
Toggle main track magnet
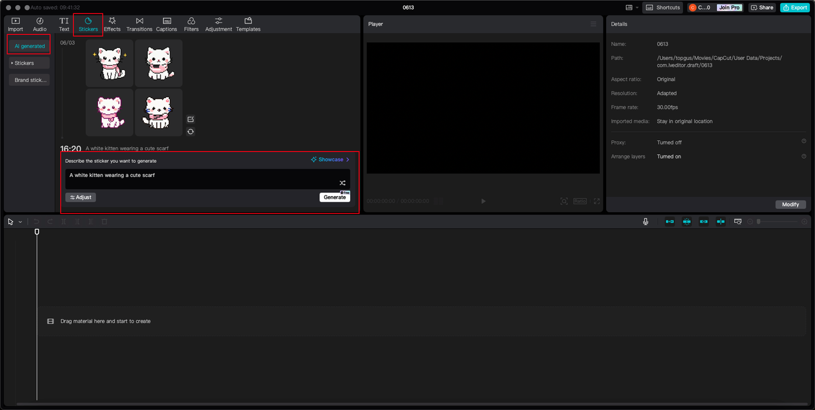(x=670, y=222)
